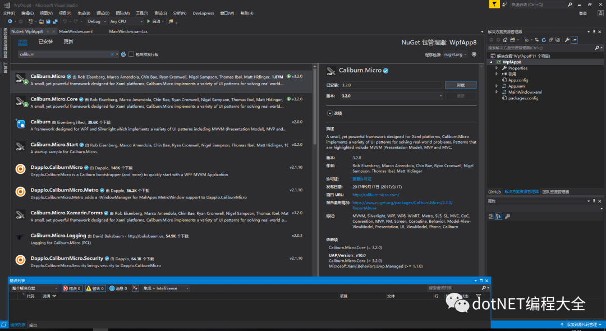Open NuGet settings gear icon
606x331 pixels.
474,54
